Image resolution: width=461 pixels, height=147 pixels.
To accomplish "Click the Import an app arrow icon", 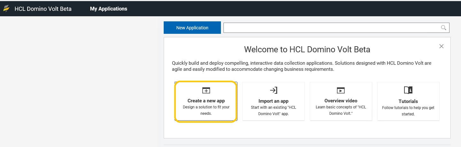I will (273, 90).
